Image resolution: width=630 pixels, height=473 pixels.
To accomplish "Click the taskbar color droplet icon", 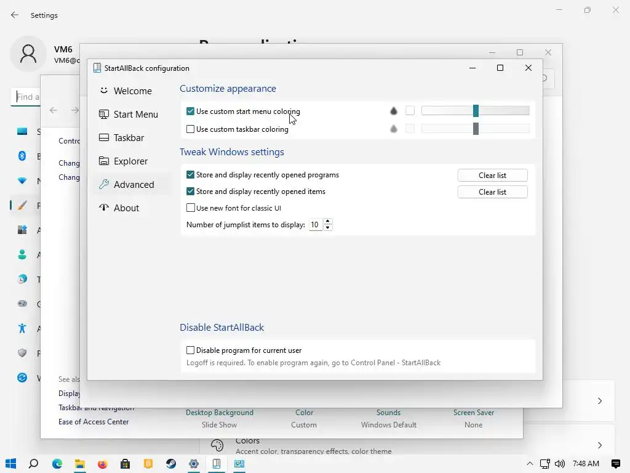I will click(x=394, y=129).
